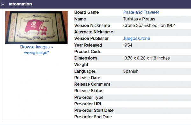Open the Pirate and Traveler game link
191x125 pixels.
point(141,12)
